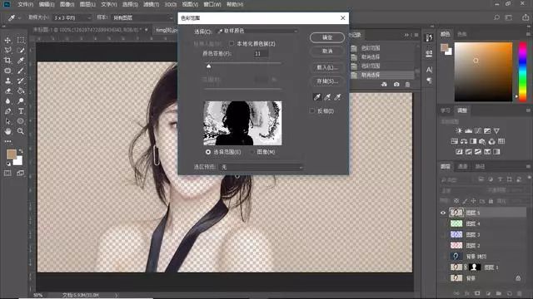The height and width of the screenshot is (299, 533).
Task: Select the Crop tool
Action: (7, 61)
